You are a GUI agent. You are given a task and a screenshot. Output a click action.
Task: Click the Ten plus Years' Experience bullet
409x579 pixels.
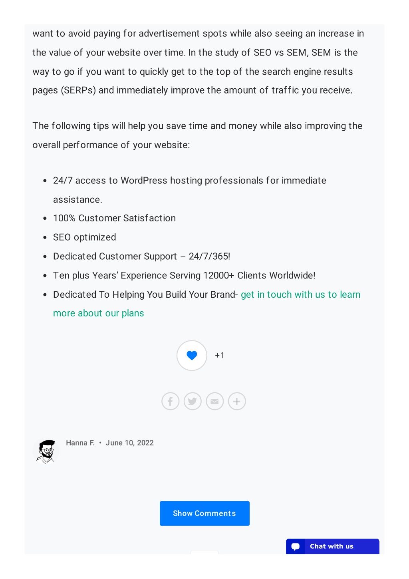(184, 275)
